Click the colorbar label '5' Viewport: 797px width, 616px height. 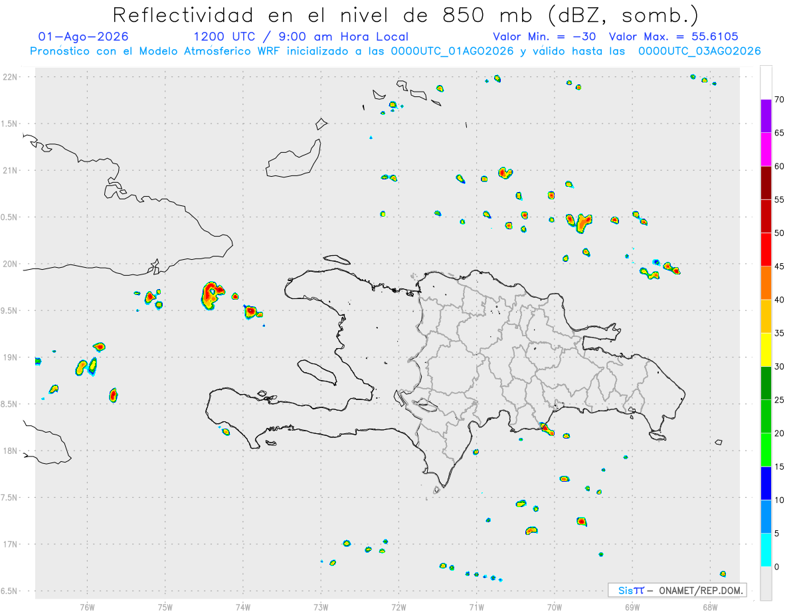point(776,534)
